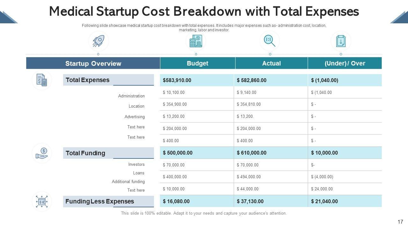Select the $583,910.00 total budget cell
The width and height of the screenshot is (408, 230).
pyautogui.click(x=177, y=80)
